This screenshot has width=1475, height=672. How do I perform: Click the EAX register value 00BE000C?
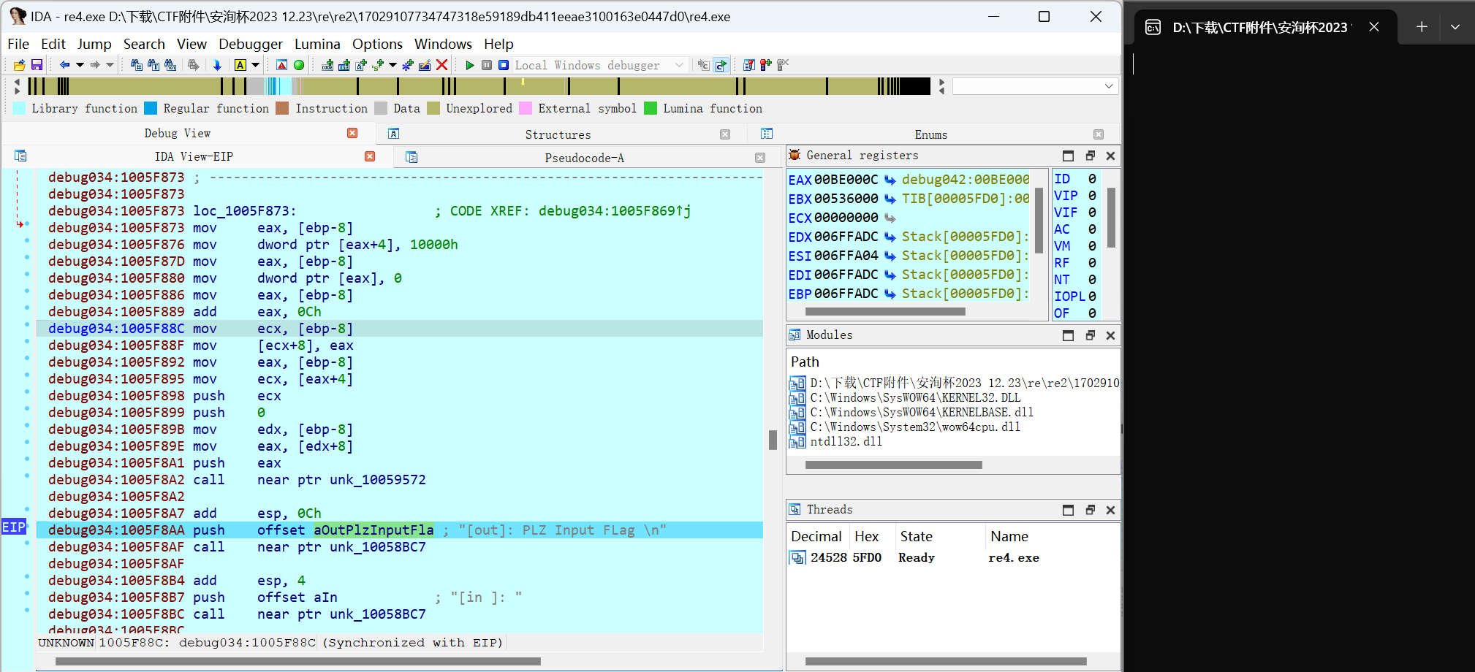pos(846,180)
